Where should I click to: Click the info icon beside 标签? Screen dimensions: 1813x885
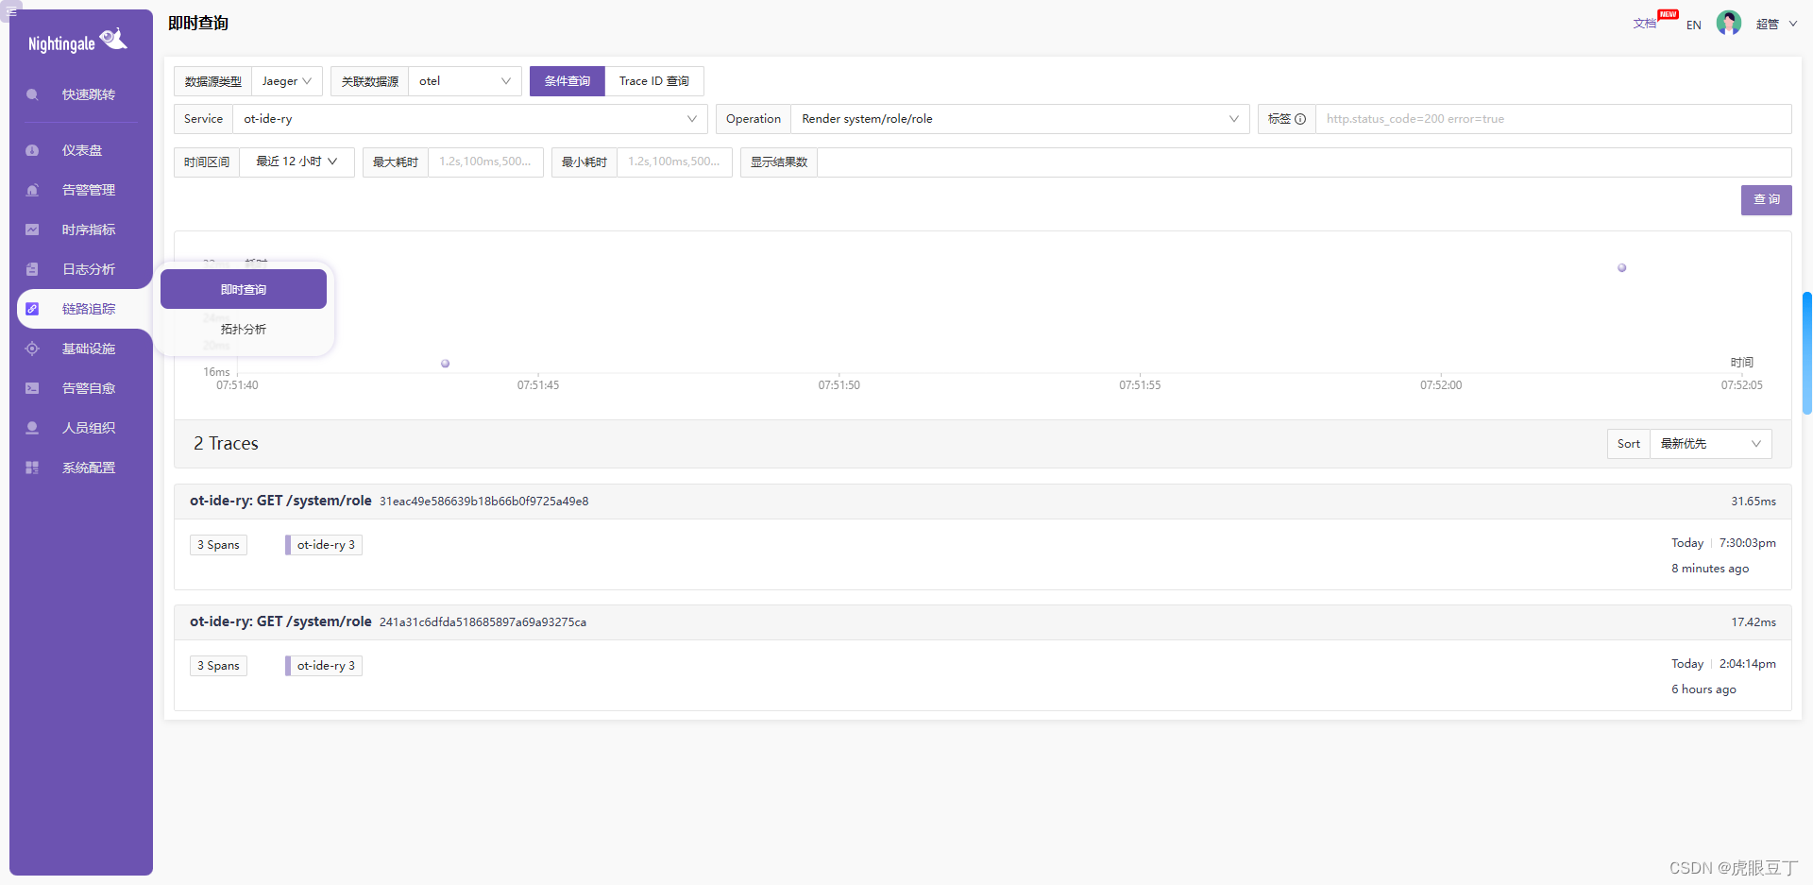point(1300,119)
